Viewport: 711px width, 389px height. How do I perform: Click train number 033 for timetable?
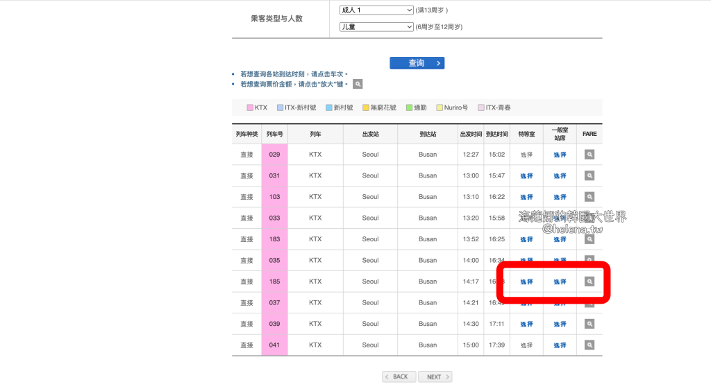click(x=274, y=218)
